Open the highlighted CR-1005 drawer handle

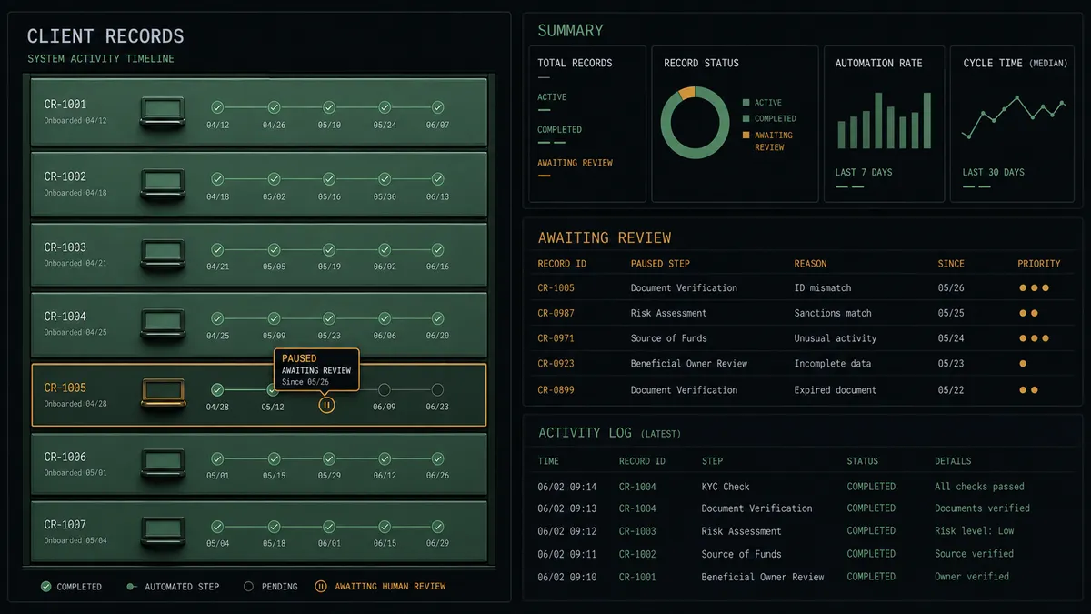click(x=163, y=394)
